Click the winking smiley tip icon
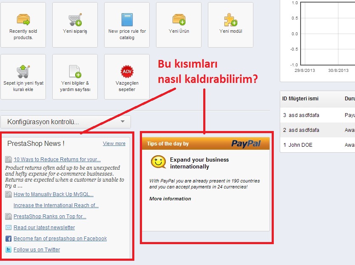 (158, 162)
